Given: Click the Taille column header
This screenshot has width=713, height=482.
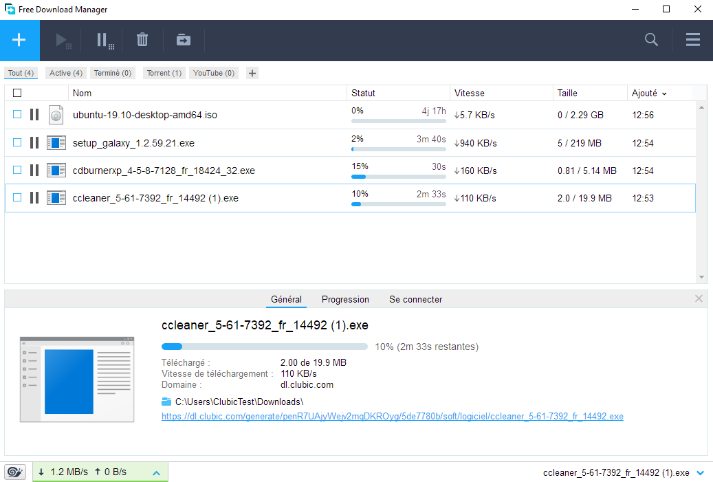Looking at the screenshot, I should point(590,94).
